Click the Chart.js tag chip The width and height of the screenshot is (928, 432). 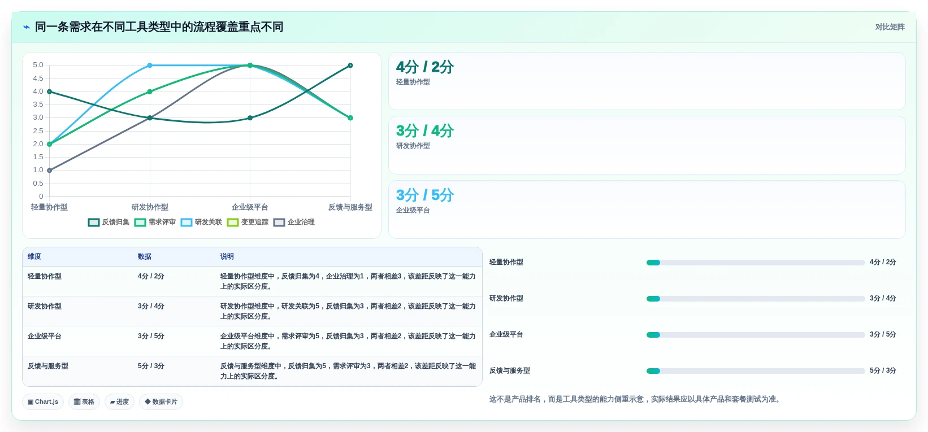[x=43, y=402]
